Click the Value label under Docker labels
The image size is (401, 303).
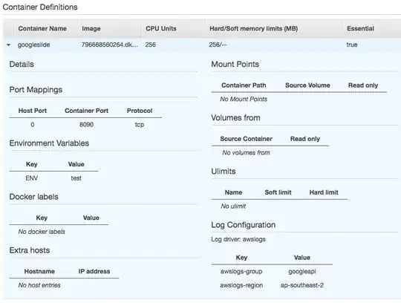pos(91,218)
